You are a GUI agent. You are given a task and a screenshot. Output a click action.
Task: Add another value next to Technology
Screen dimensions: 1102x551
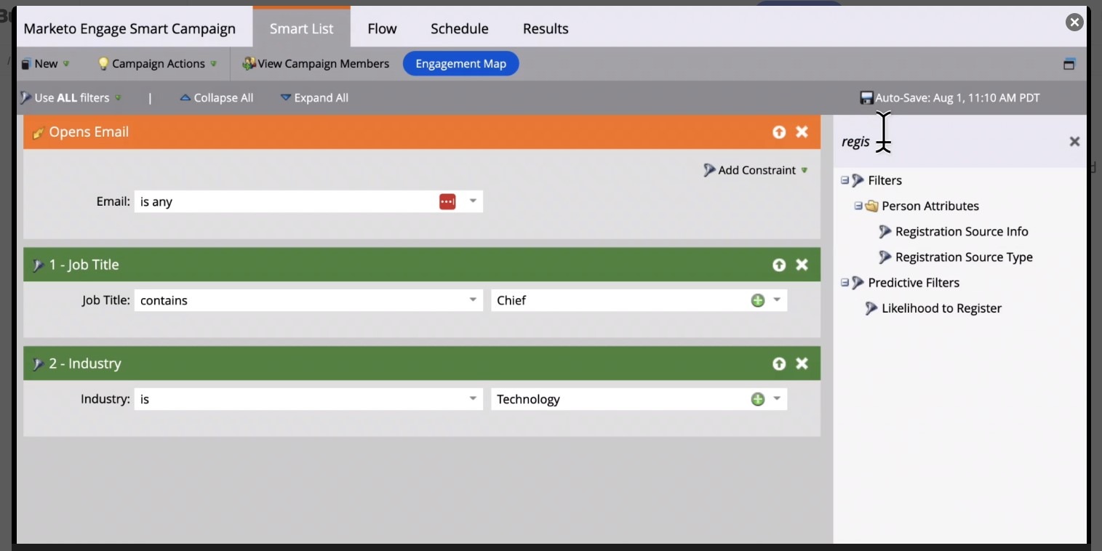pos(758,399)
